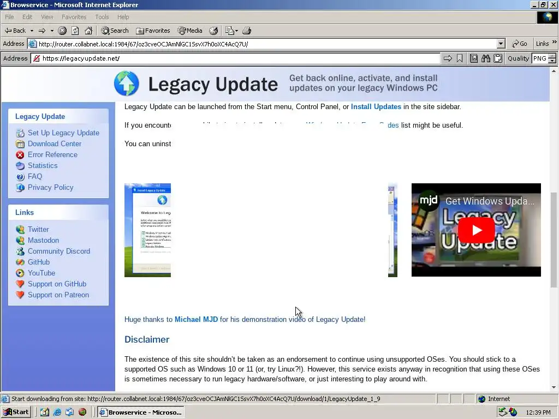This screenshot has width=559, height=419.
Task: Click the Stop loading icon
Action: pos(62,31)
